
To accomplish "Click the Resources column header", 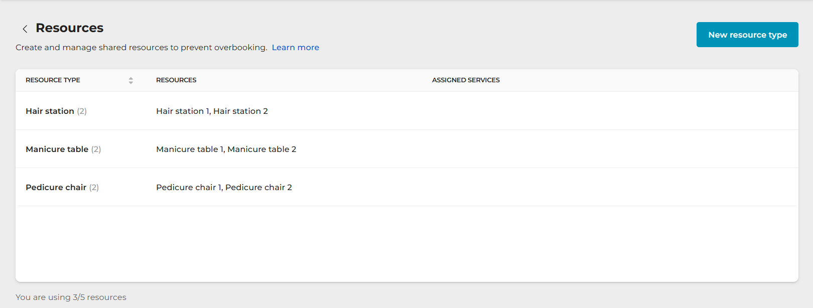I will coord(176,80).
